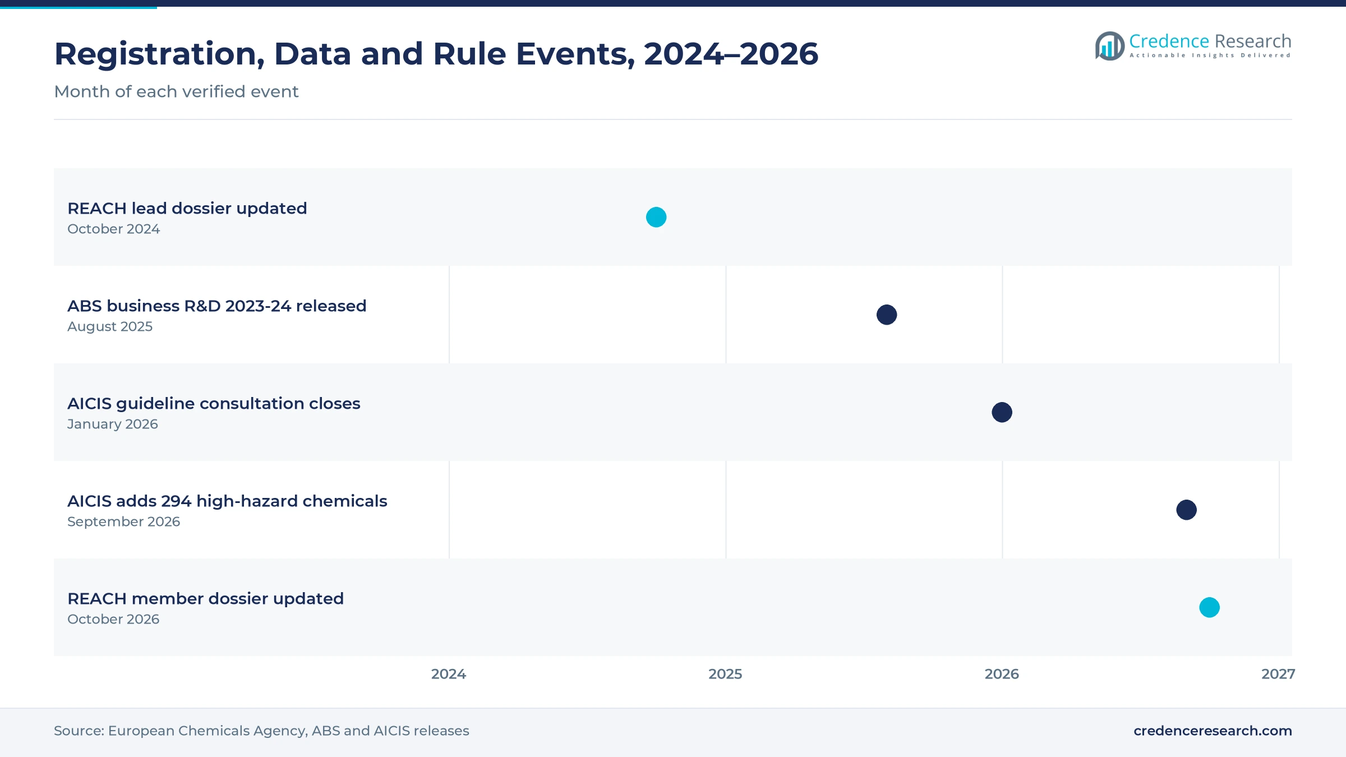Click 'AICIS guideline consultation closes' label
This screenshot has height=757, width=1346.
point(214,404)
